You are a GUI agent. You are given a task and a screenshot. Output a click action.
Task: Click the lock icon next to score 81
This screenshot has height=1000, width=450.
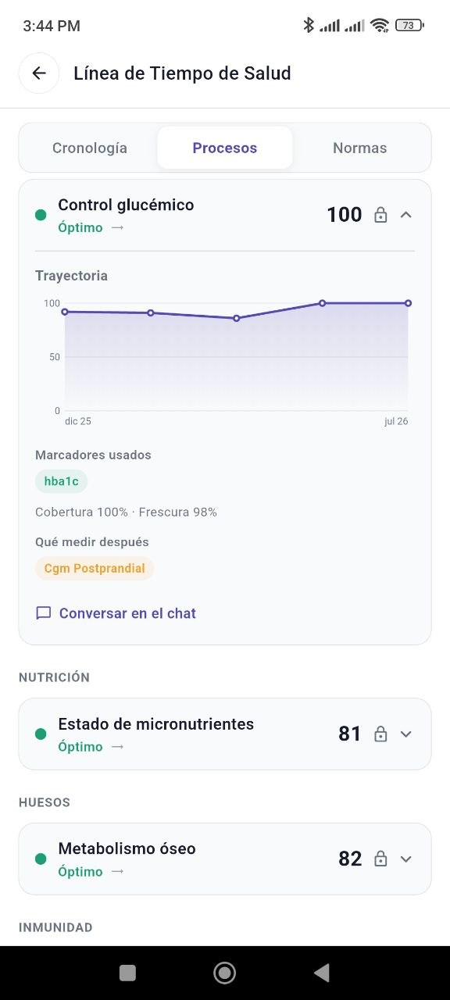[380, 734]
